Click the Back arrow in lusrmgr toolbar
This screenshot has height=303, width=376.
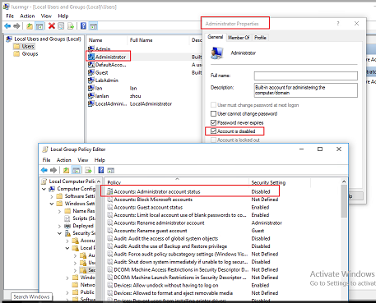(x=7, y=26)
